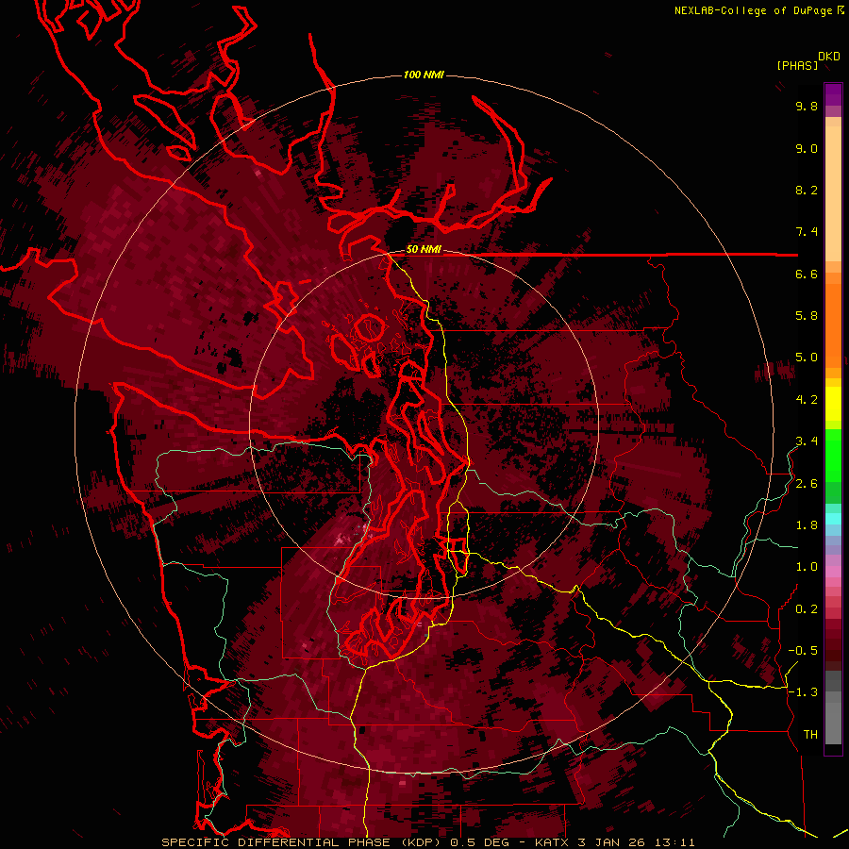The width and height of the screenshot is (849, 849).
Task: Click the pink segment of the color bar
Action: [833, 572]
